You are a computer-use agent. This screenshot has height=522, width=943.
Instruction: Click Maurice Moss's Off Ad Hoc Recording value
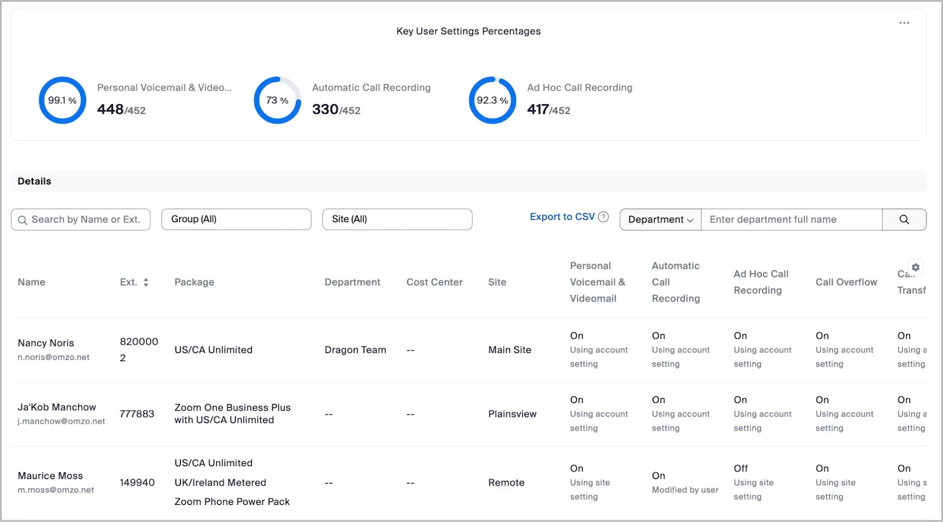[741, 468]
